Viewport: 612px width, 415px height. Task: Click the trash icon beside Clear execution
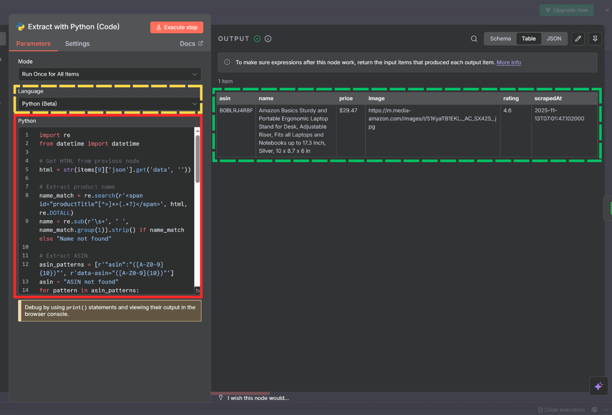[x=541, y=410]
